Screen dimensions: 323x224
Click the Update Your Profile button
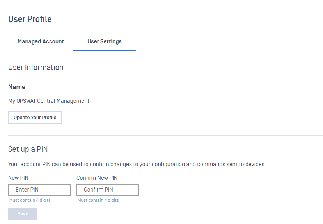coord(35,117)
